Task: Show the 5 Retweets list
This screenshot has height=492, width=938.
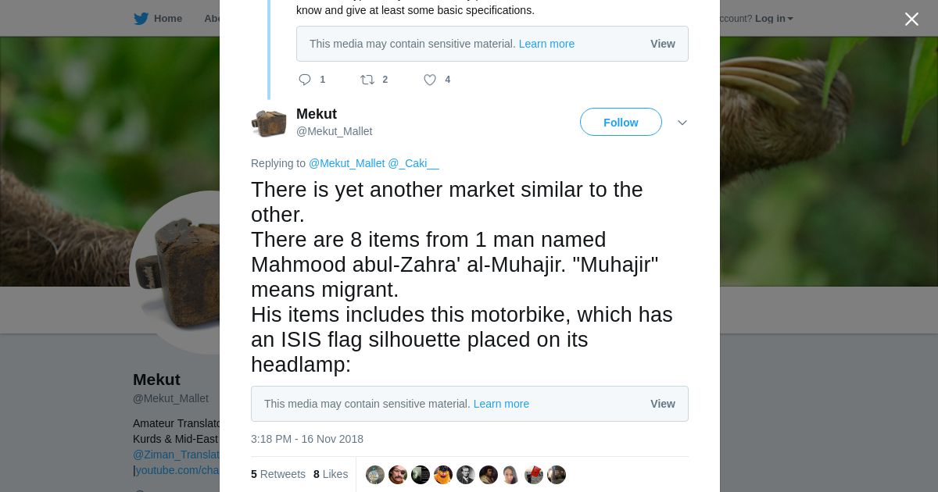Action: point(278,474)
